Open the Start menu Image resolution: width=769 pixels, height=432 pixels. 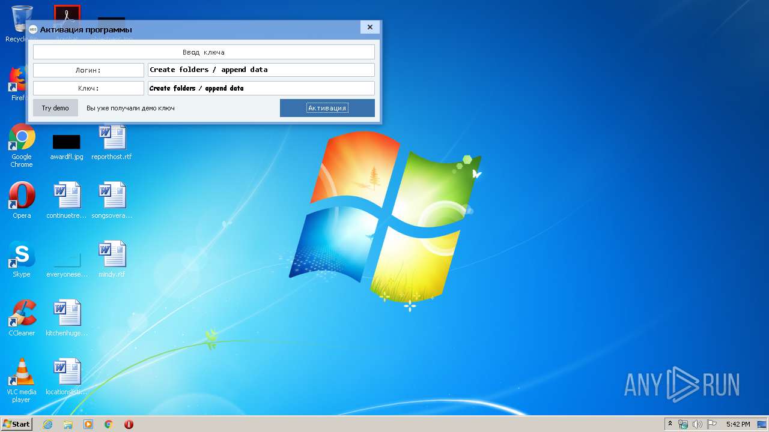(x=17, y=424)
